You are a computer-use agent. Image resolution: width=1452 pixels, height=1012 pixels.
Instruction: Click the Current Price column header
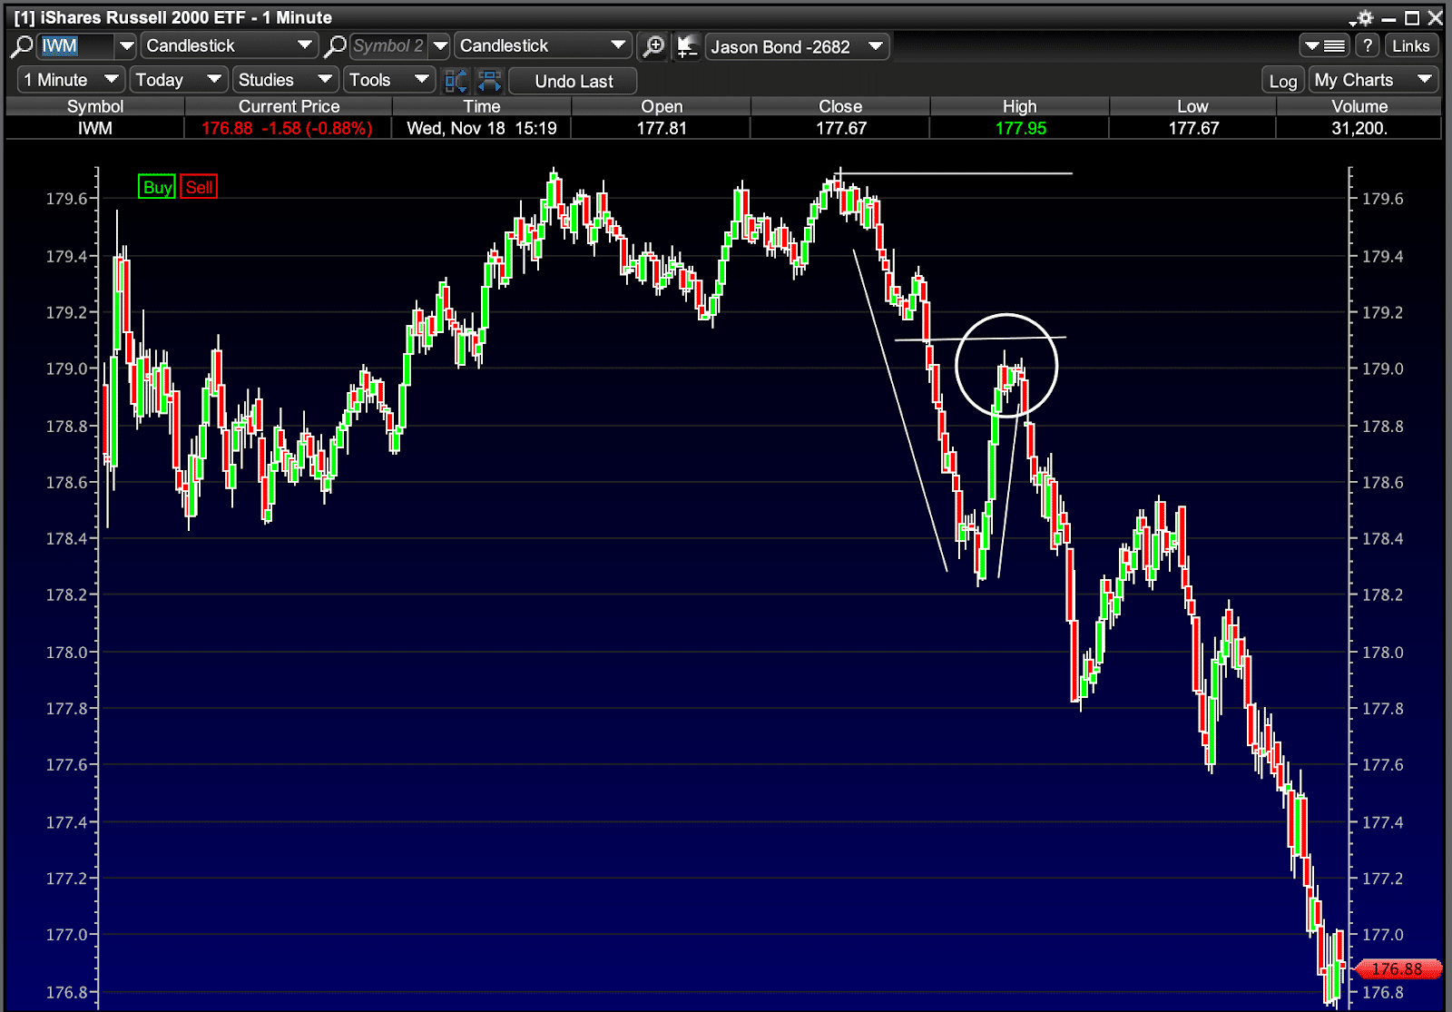point(289,106)
